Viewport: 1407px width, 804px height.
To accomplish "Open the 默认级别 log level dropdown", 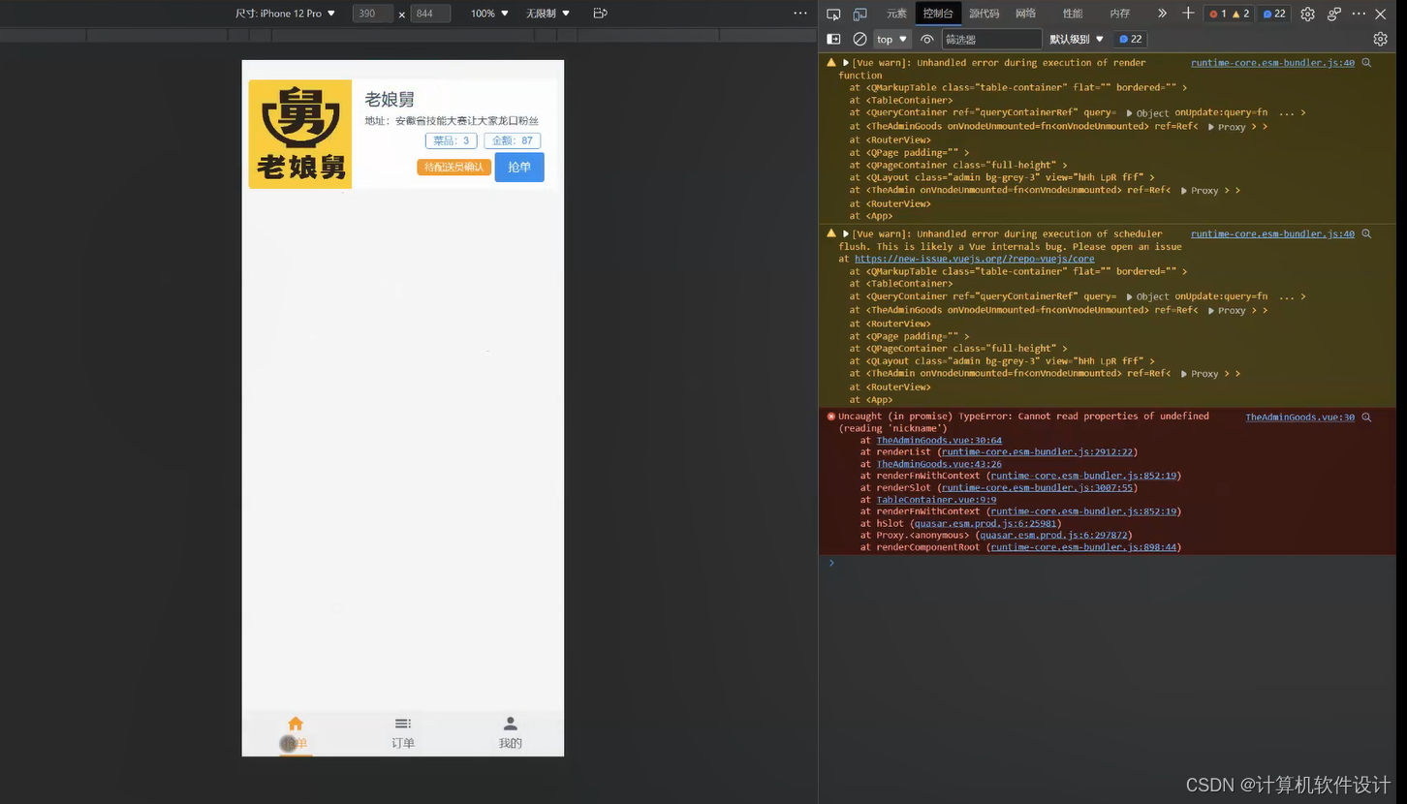I will click(1077, 39).
